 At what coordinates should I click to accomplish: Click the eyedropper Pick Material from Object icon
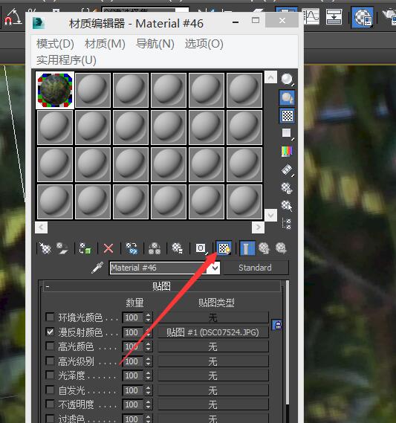[x=97, y=268]
